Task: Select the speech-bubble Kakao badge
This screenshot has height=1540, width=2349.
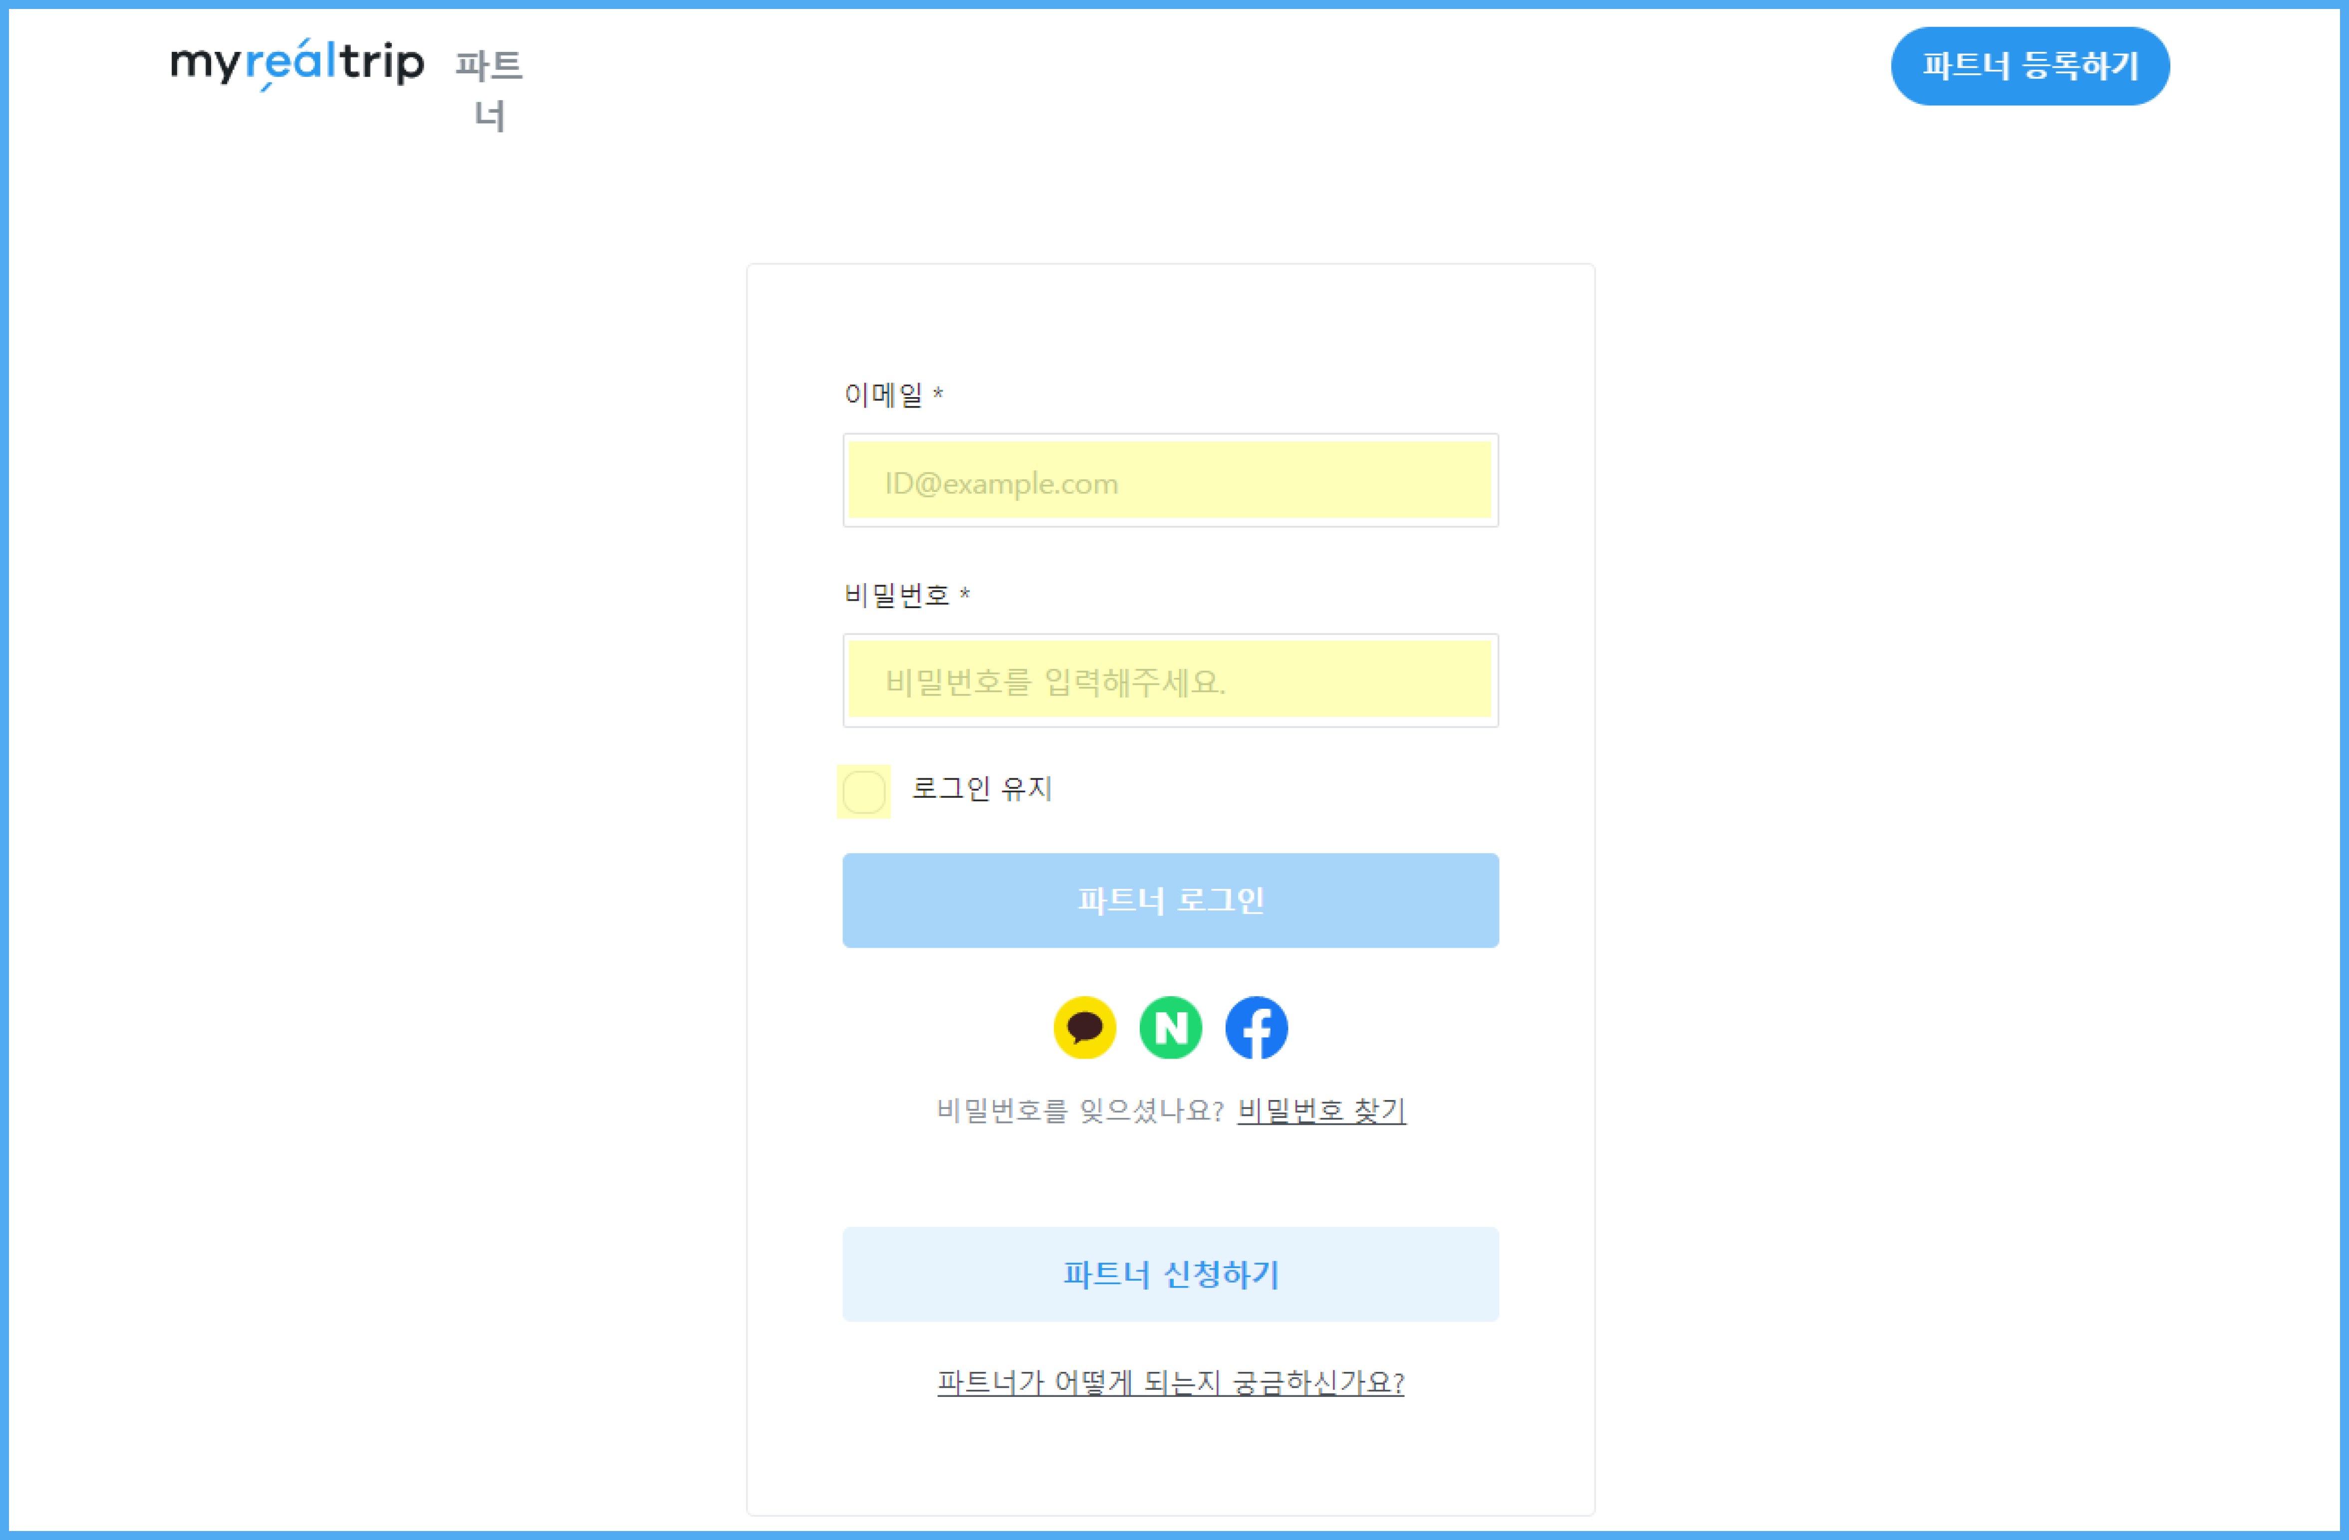Action: 1084,1027
